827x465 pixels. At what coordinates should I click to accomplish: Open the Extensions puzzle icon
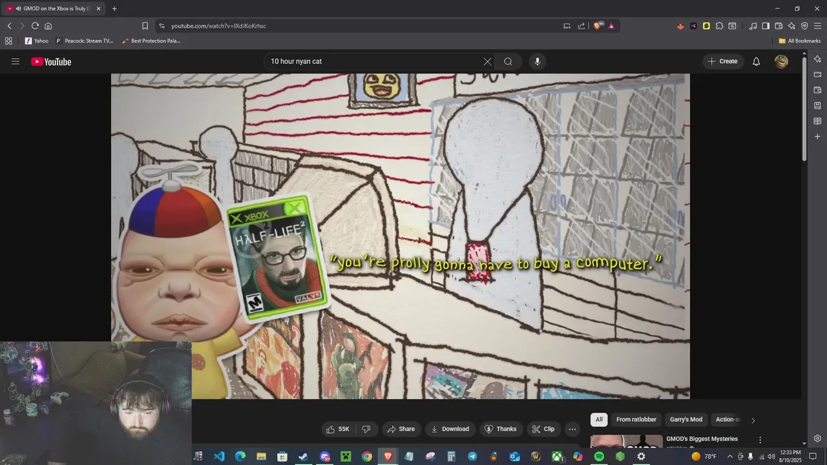(719, 26)
